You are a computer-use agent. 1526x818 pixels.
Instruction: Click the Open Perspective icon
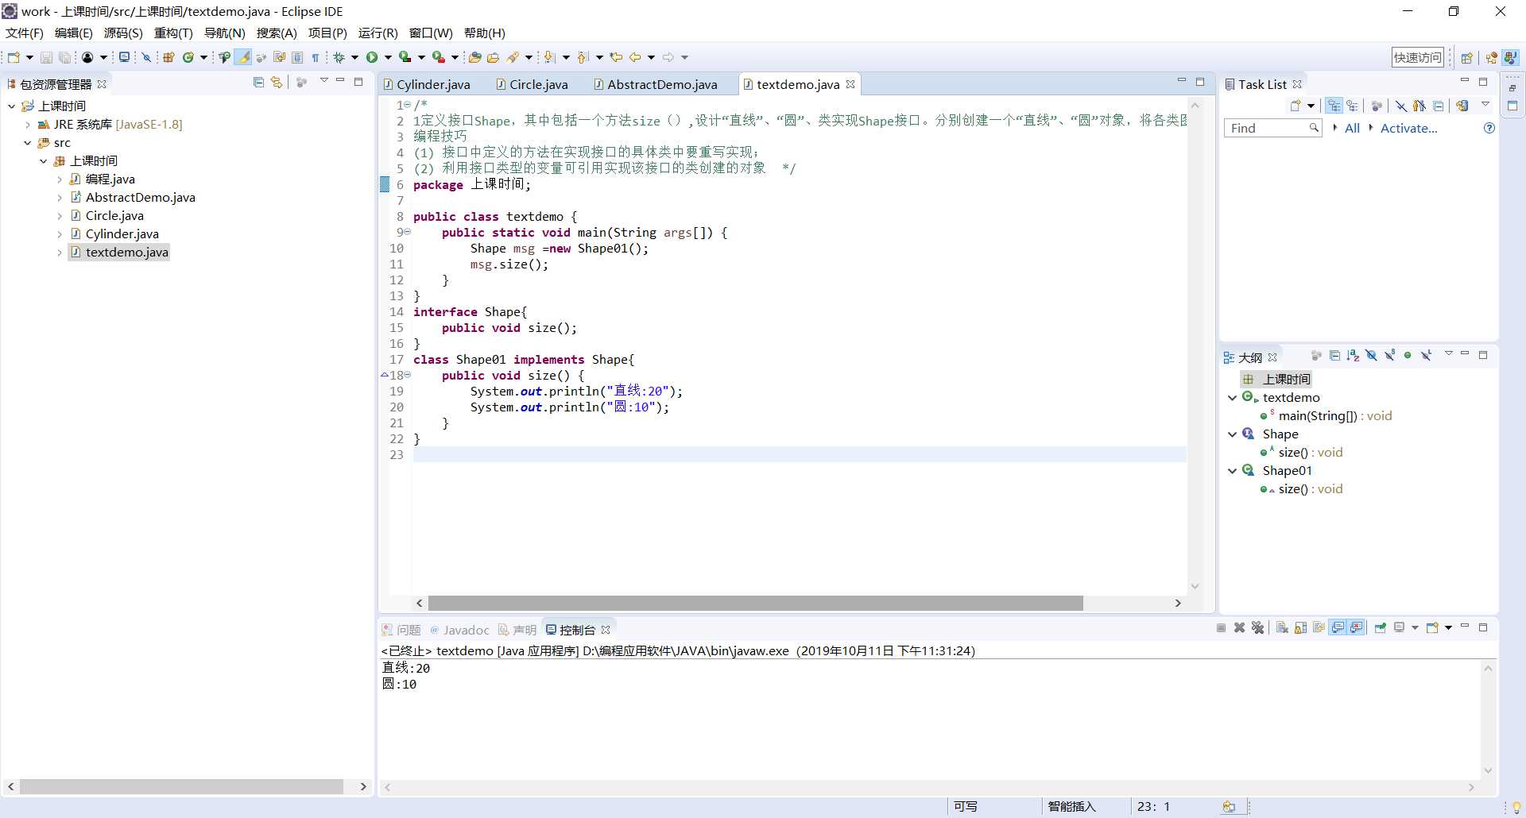[x=1467, y=57]
